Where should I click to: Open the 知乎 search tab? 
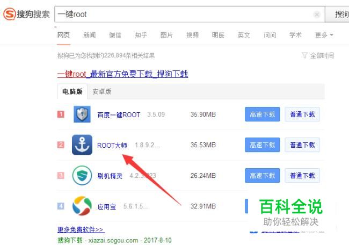141,35
